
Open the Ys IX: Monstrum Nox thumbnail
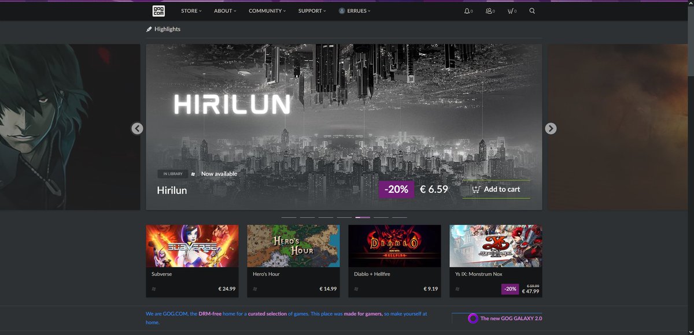point(496,245)
